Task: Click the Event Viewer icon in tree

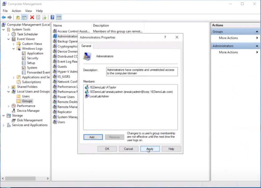Action: click(x=14, y=39)
